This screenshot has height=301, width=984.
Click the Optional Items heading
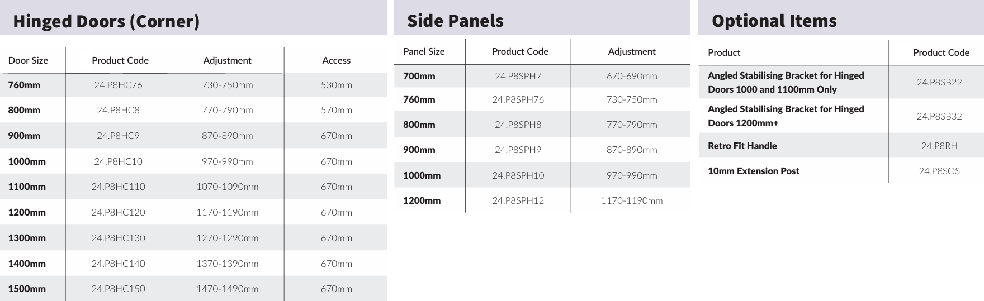coord(774,21)
